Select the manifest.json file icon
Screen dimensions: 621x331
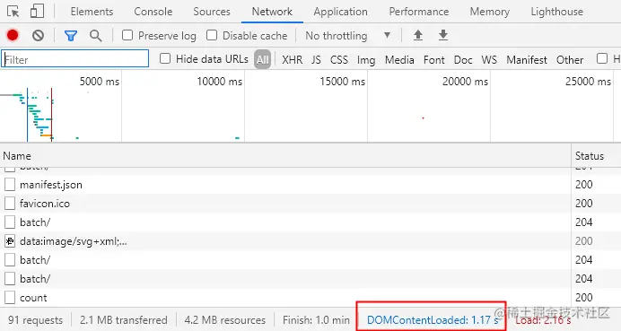[x=10, y=185]
